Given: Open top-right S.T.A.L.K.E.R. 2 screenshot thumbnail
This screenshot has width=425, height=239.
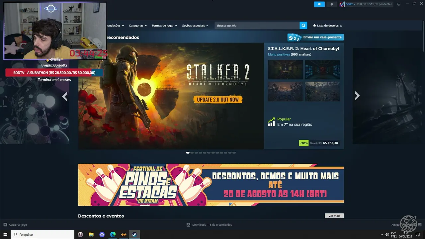Looking at the screenshot, I should [x=322, y=69].
